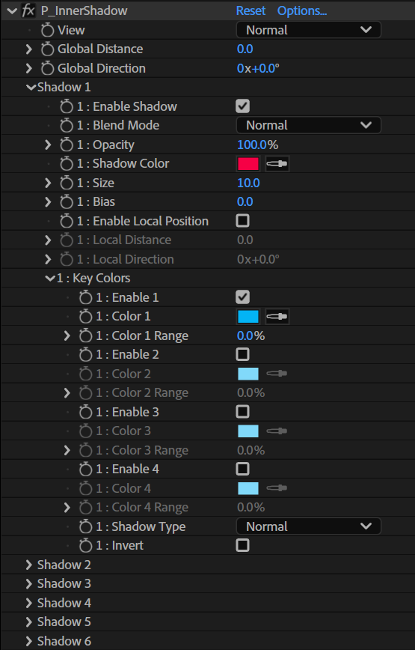Click the stopwatch beside 1 : Shadow Type

pos(85,526)
